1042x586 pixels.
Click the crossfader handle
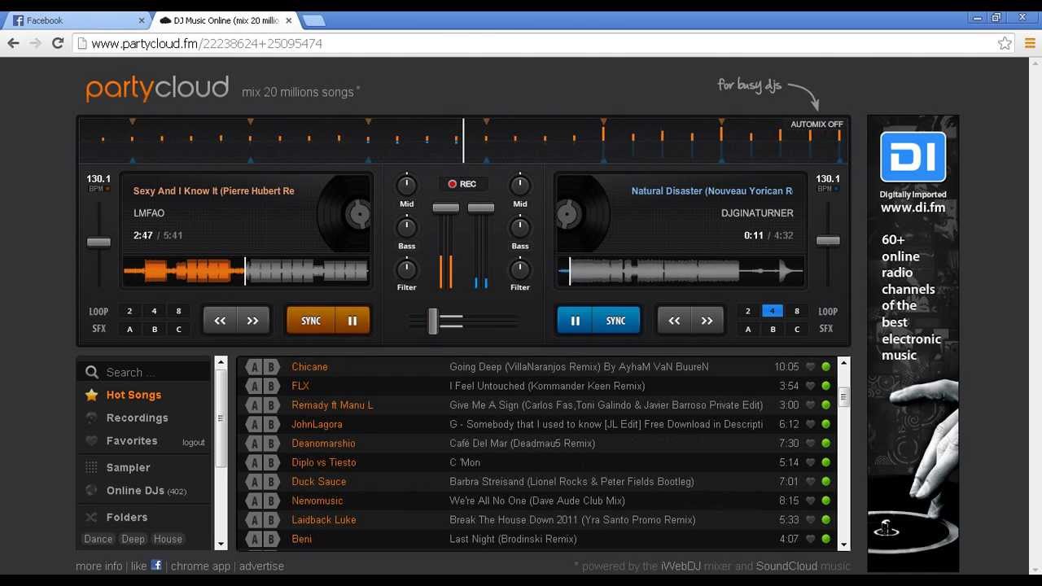(x=433, y=321)
